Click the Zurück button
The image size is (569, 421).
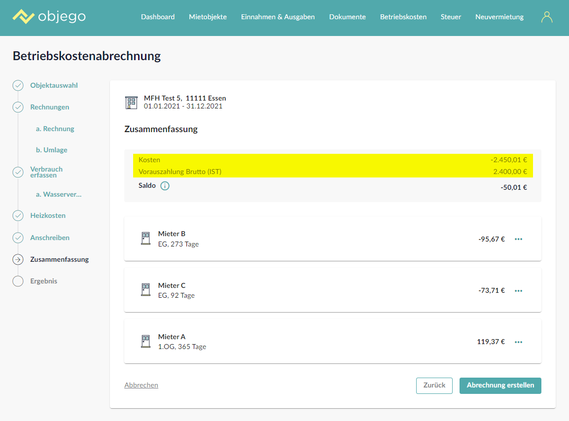click(x=434, y=386)
